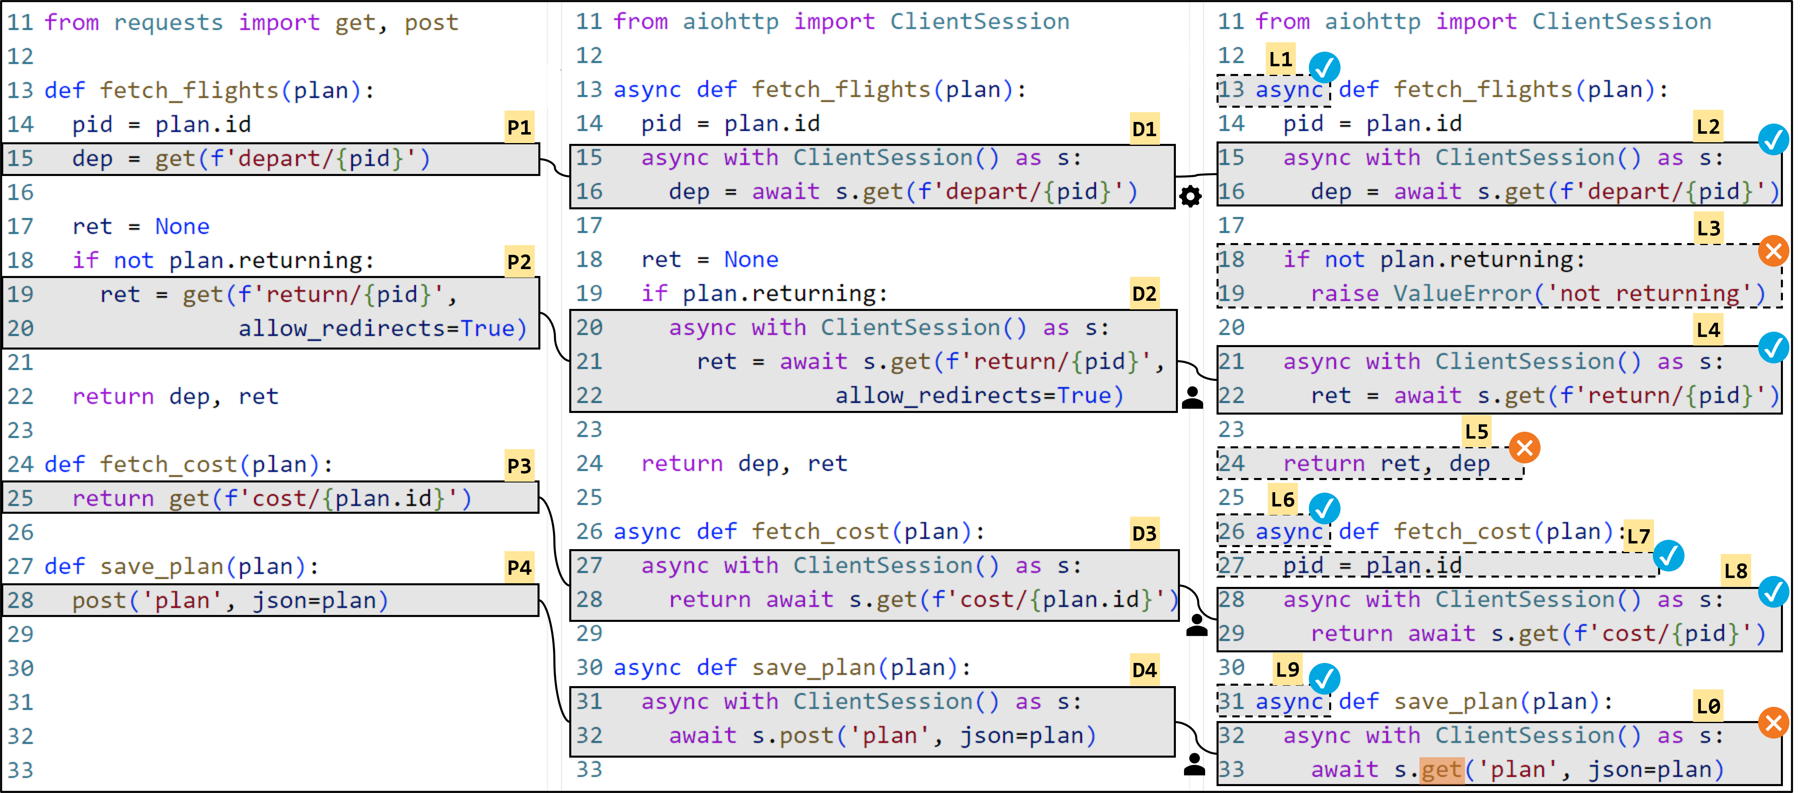
Task: Click the yellow D3 label
Action: (x=1145, y=534)
